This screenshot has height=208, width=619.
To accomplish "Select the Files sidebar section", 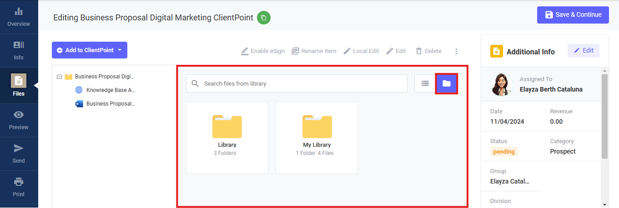I will tap(19, 85).
